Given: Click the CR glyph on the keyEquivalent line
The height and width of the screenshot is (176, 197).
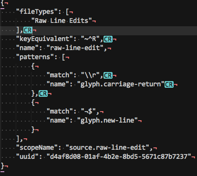Looking at the screenshot, I should click(108, 39).
